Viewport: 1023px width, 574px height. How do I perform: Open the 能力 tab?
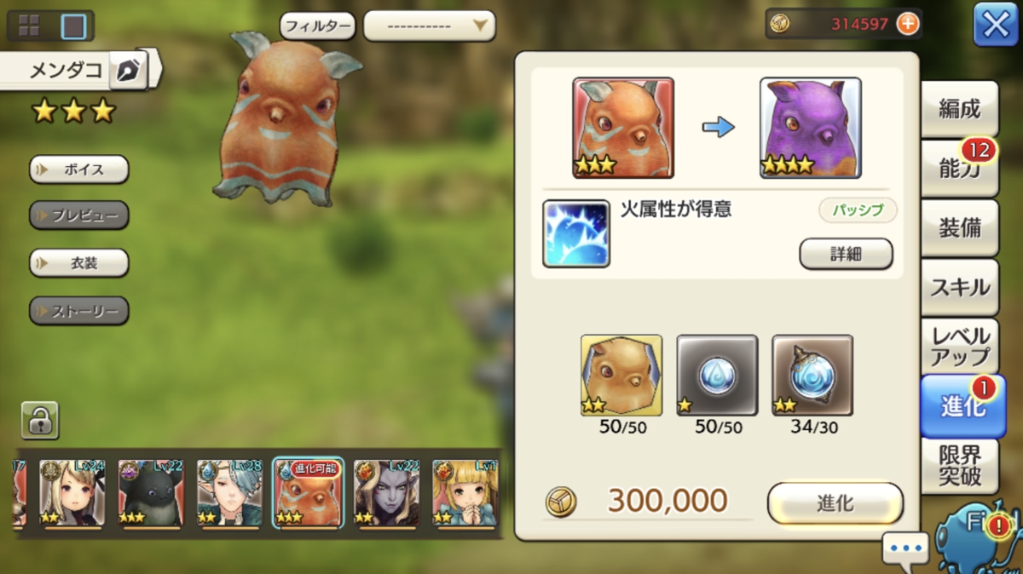click(960, 169)
